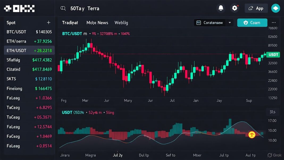Open settings via the gear icon
284x160 pixels.
[235, 8]
